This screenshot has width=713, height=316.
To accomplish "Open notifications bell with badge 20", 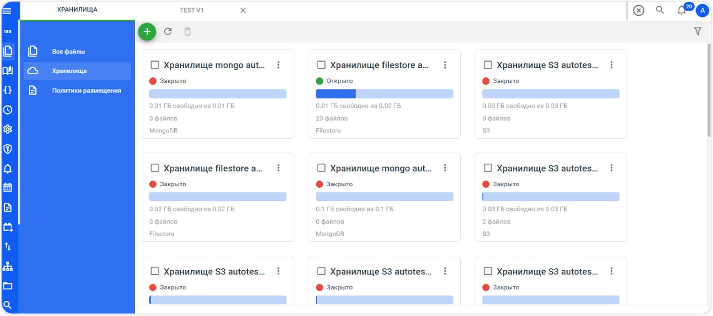I will (x=682, y=10).
